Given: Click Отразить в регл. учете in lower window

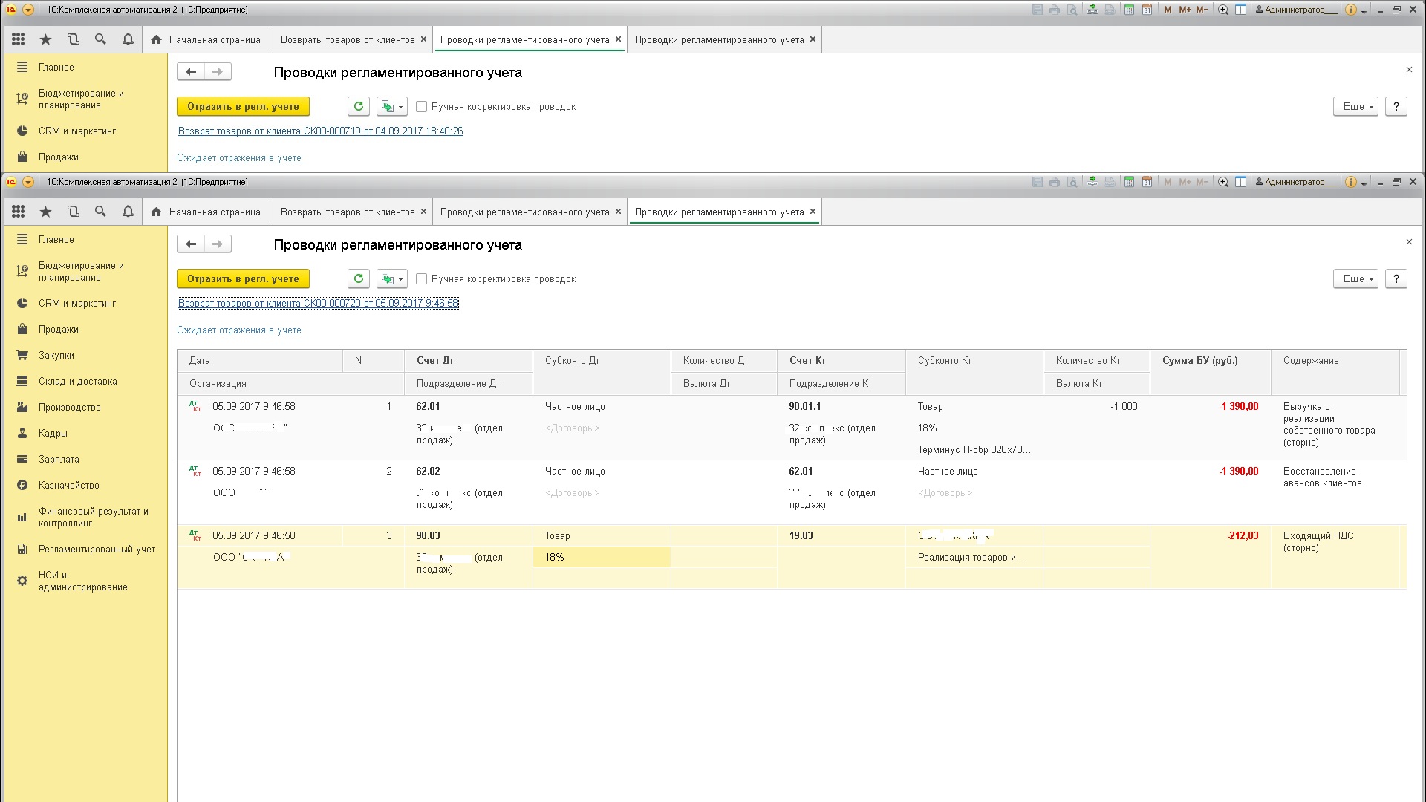Looking at the screenshot, I should pyautogui.click(x=243, y=278).
